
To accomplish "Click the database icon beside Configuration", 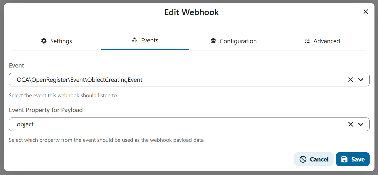I will point(213,41).
